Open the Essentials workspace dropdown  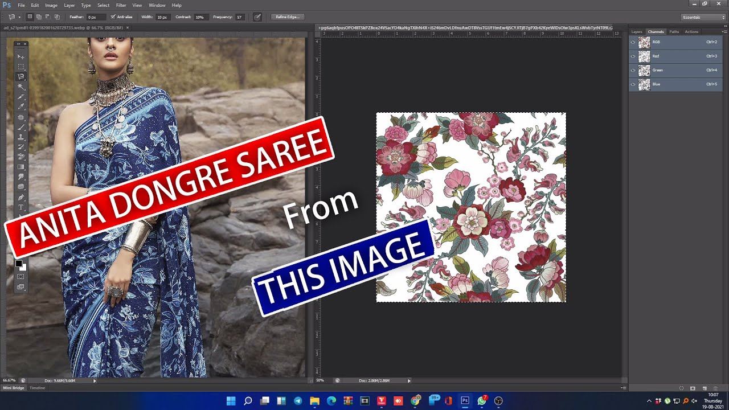(703, 17)
